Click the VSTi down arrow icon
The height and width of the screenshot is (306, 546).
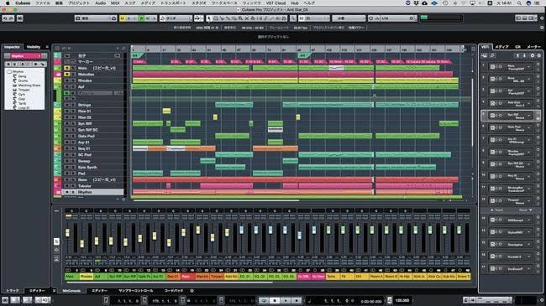tap(524, 55)
